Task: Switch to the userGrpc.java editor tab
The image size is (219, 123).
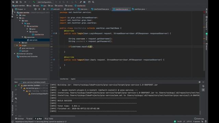Action: (x=139, y=9)
